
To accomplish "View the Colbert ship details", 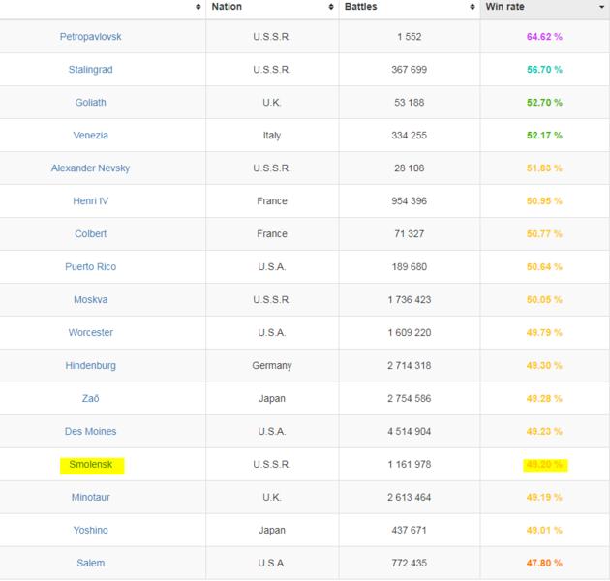I will (90, 234).
